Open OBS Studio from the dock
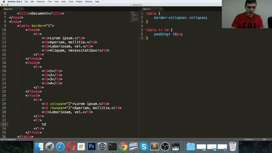272x153 pixels. 165,147
